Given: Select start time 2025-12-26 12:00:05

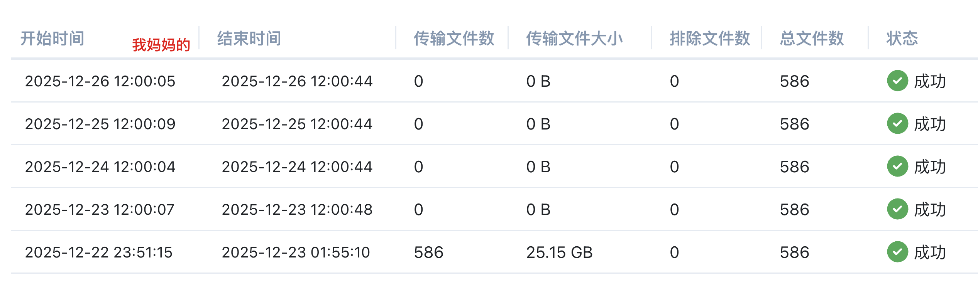Looking at the screenshot, I should [100, 81].
